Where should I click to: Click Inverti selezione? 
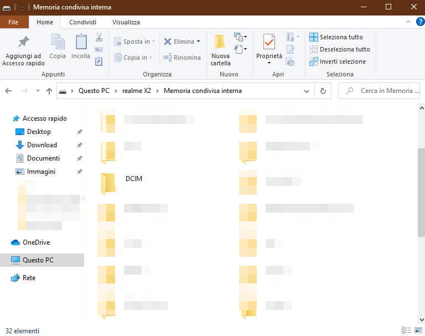pyautogui.click(x=342, y=61)
